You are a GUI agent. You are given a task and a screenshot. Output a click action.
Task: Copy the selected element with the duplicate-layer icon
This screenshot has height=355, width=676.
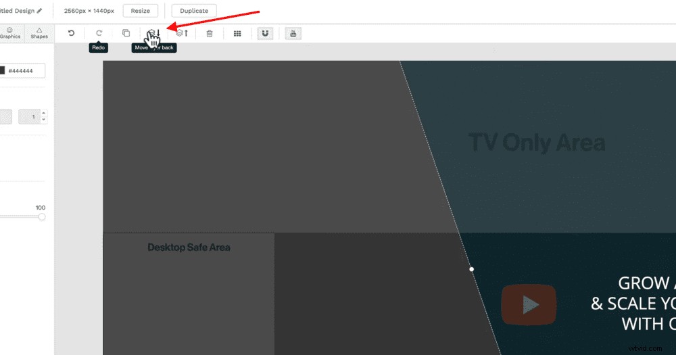[126, 33]
